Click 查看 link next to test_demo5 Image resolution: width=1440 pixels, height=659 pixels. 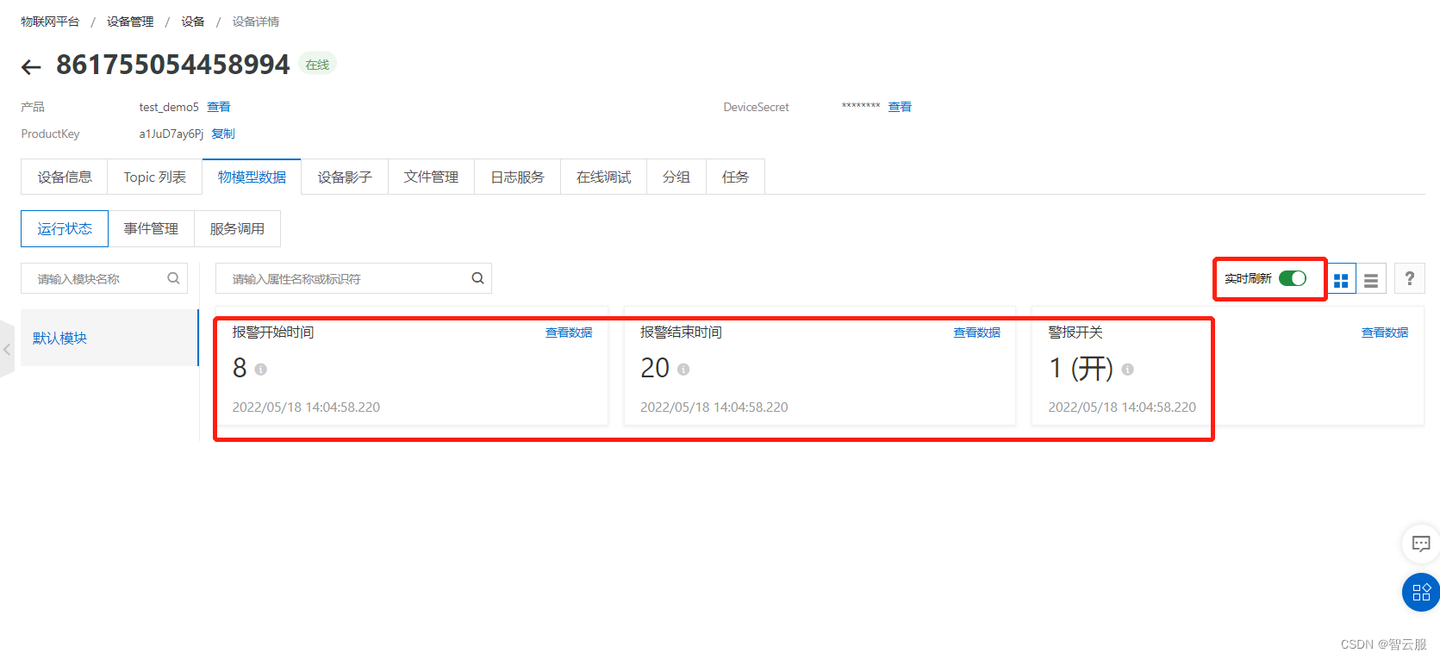click(219, 107)
